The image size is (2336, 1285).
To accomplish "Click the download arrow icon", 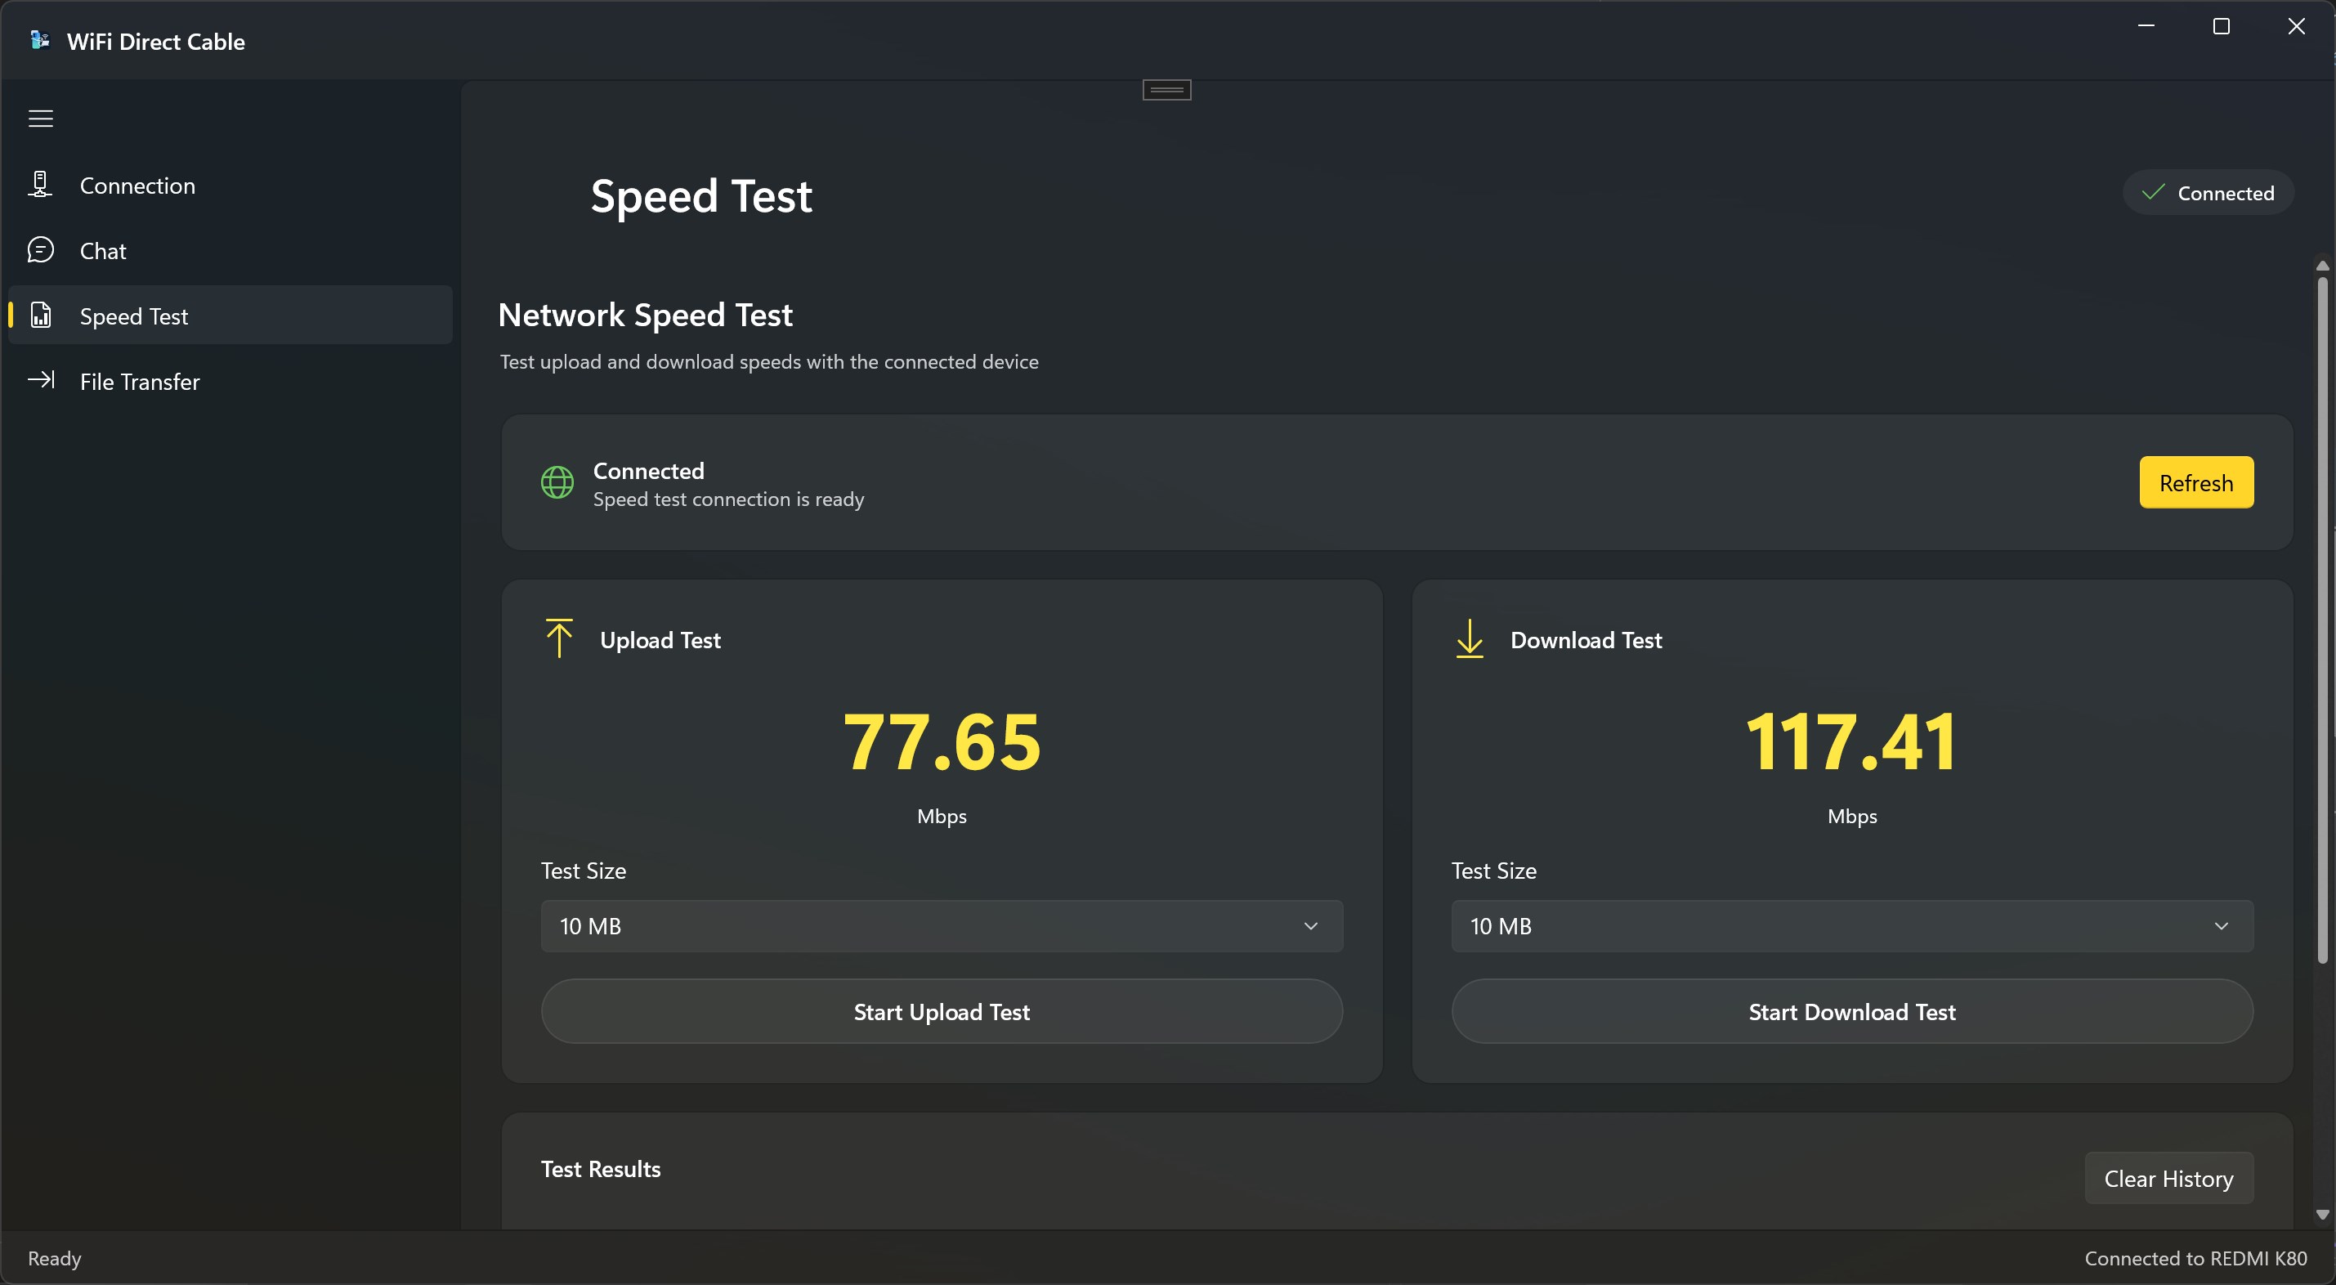I will click(1469, 638).
